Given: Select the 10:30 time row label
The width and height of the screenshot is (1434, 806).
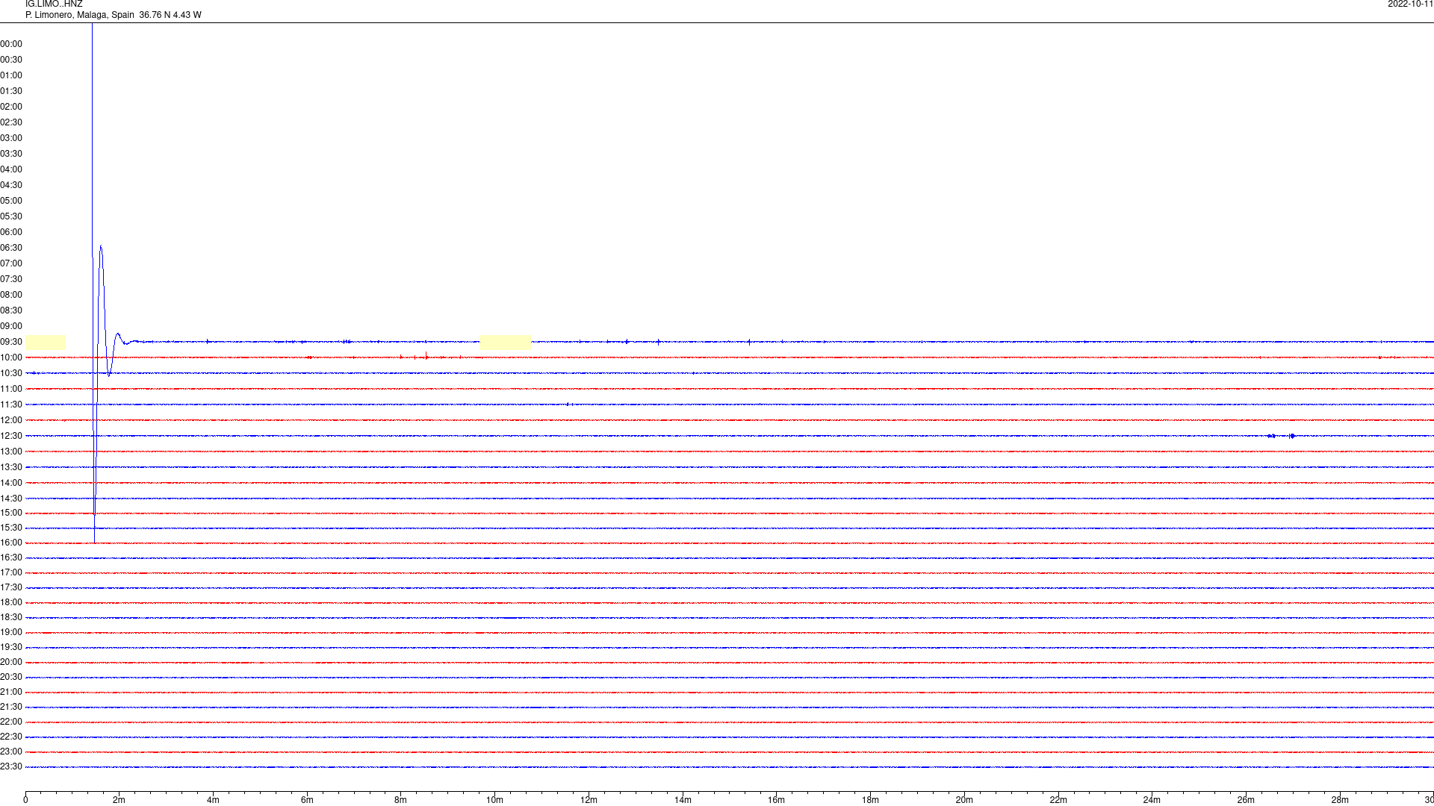Looking at the screenshot, I should (x=11, y=373).
